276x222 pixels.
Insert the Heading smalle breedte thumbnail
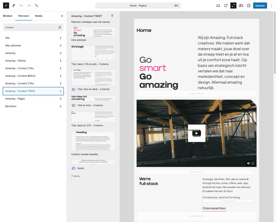point(93,141)
